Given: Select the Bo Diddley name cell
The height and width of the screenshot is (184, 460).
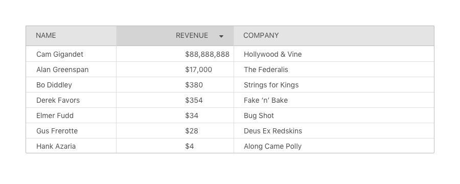Looking at the screenshot, I should 71,85.
